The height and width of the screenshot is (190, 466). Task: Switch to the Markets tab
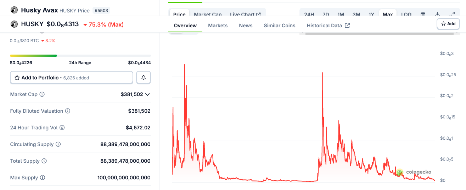click(x=218, y=26)
